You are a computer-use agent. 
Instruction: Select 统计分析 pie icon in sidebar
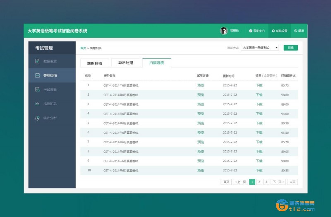37,118
